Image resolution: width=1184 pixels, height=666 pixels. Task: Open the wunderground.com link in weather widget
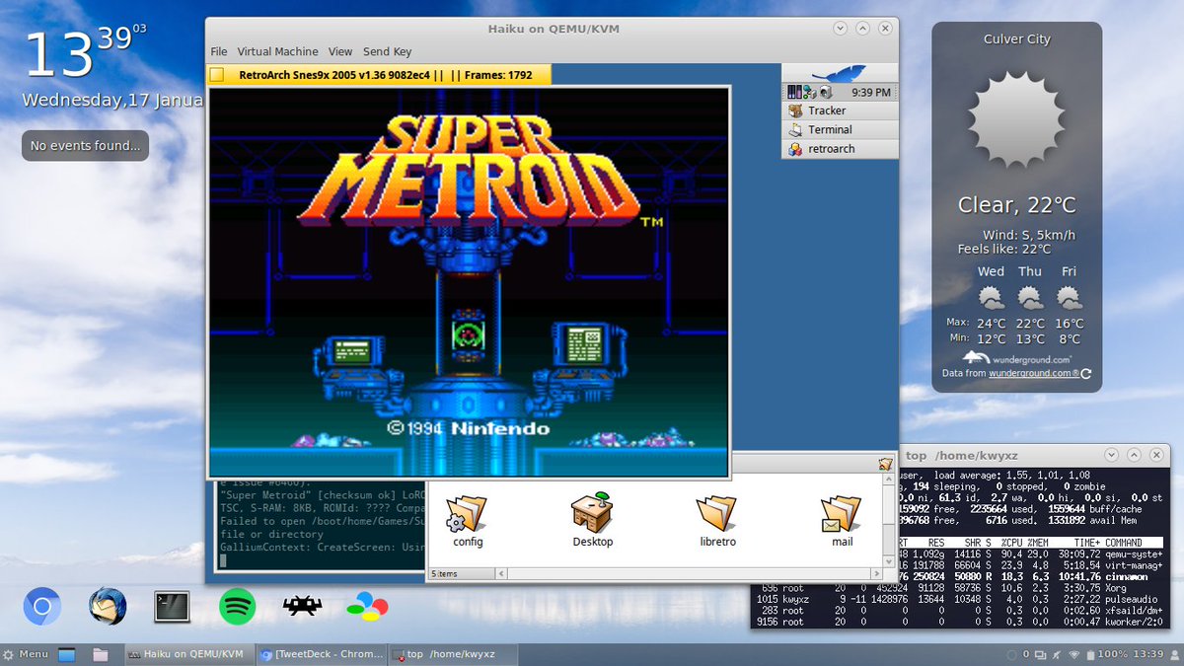[x=1034, y=374]
